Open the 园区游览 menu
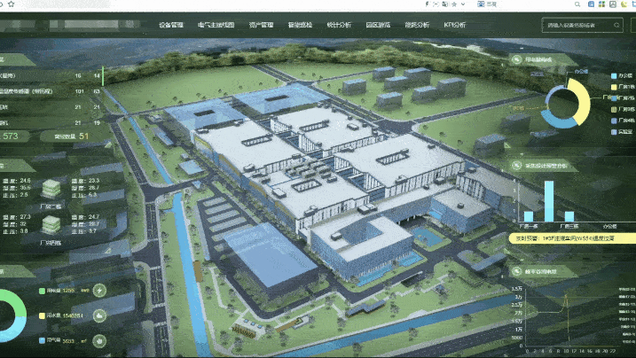Viewport: 636px width, 358px height. click(x=378, y=25)
